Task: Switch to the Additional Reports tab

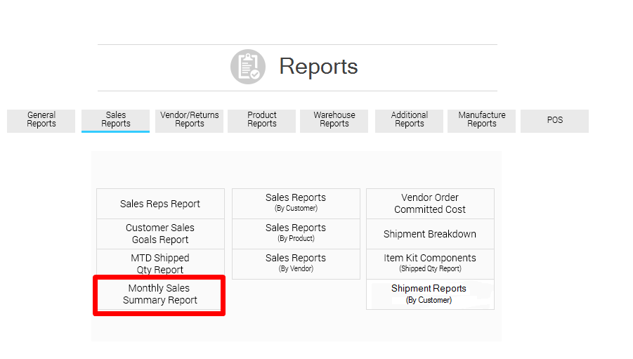Action: click(x=409, y=120)
